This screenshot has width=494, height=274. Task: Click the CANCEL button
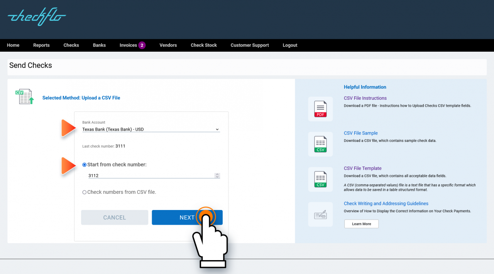point(114,217)
